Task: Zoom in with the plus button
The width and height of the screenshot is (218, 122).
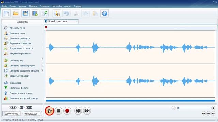Action: click(x=213, y=108)
